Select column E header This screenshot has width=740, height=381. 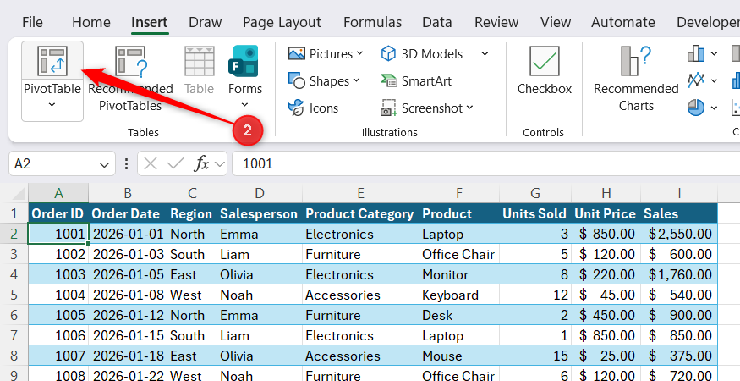point(360,193)
